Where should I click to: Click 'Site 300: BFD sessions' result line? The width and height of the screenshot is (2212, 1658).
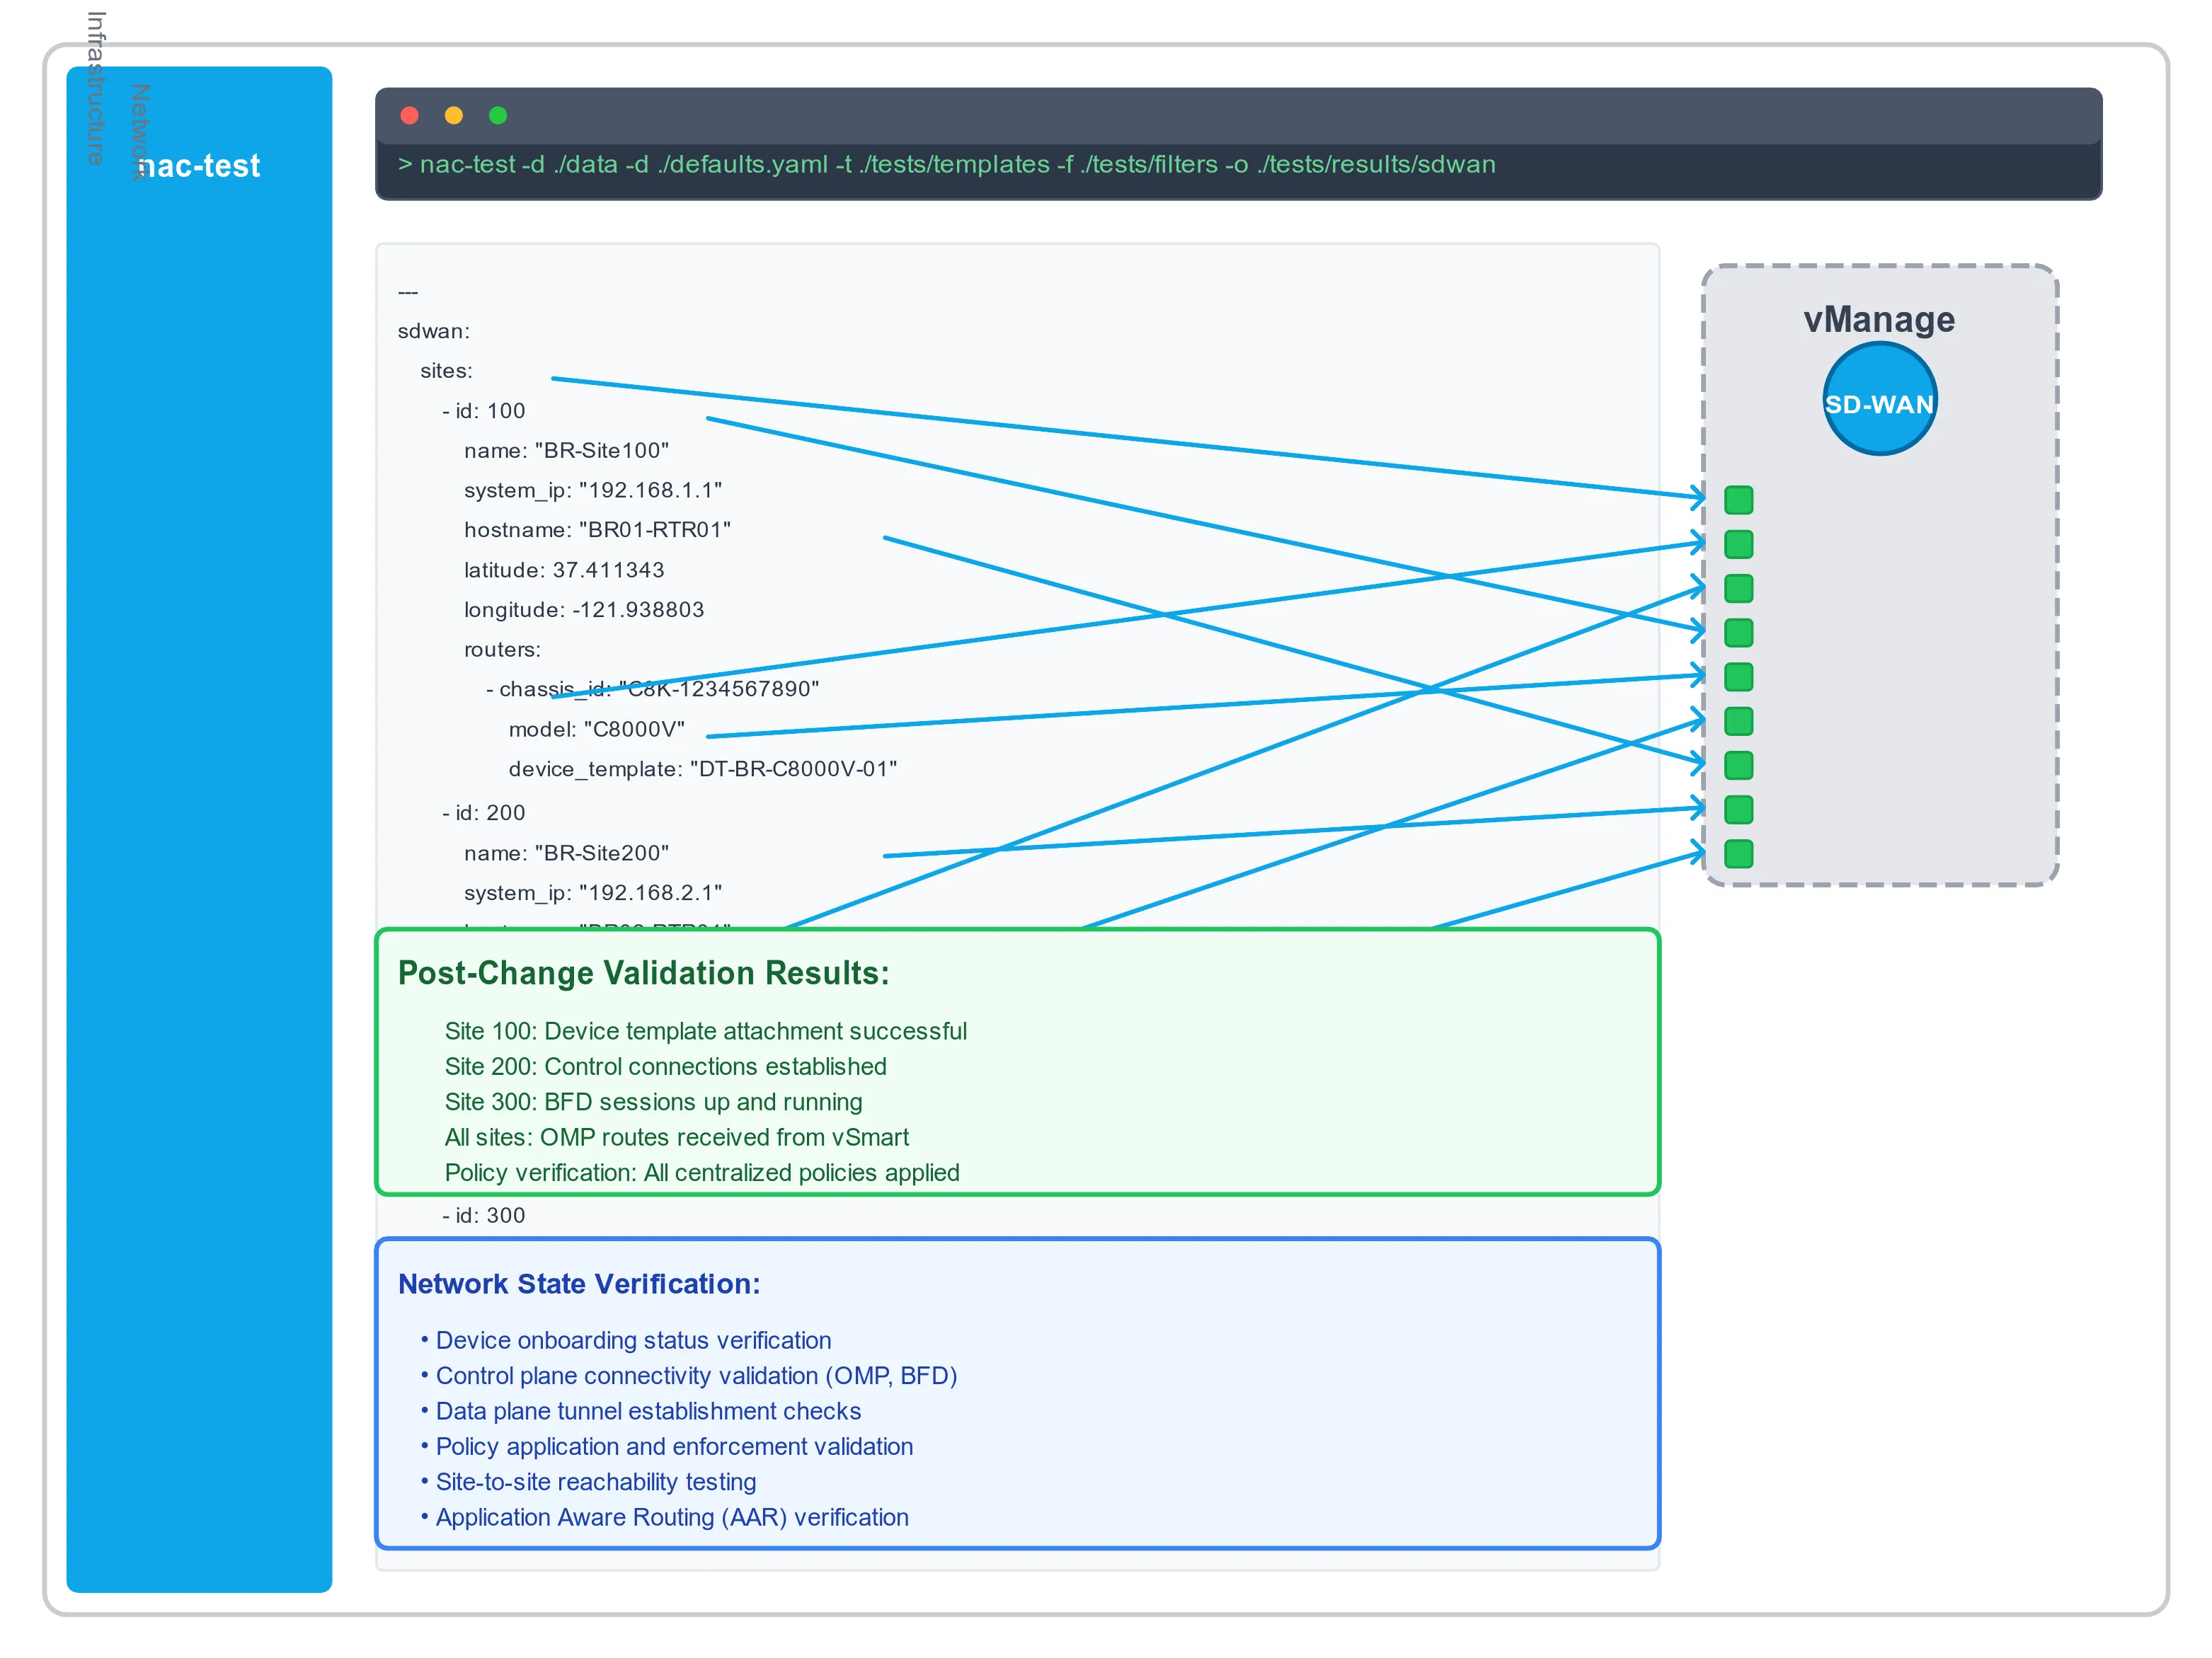tap(653, 1102)
